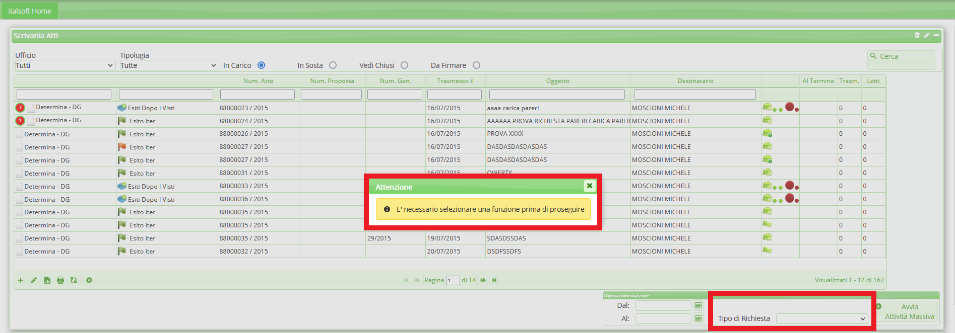Click the trash icon in Scrivania Atti header
Viewport: 955px width, 333px height.
[917, 35]
